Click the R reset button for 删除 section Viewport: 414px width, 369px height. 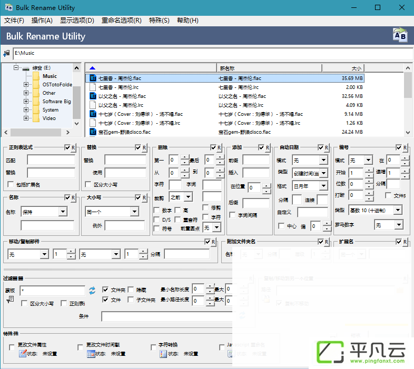coord(219,147)
